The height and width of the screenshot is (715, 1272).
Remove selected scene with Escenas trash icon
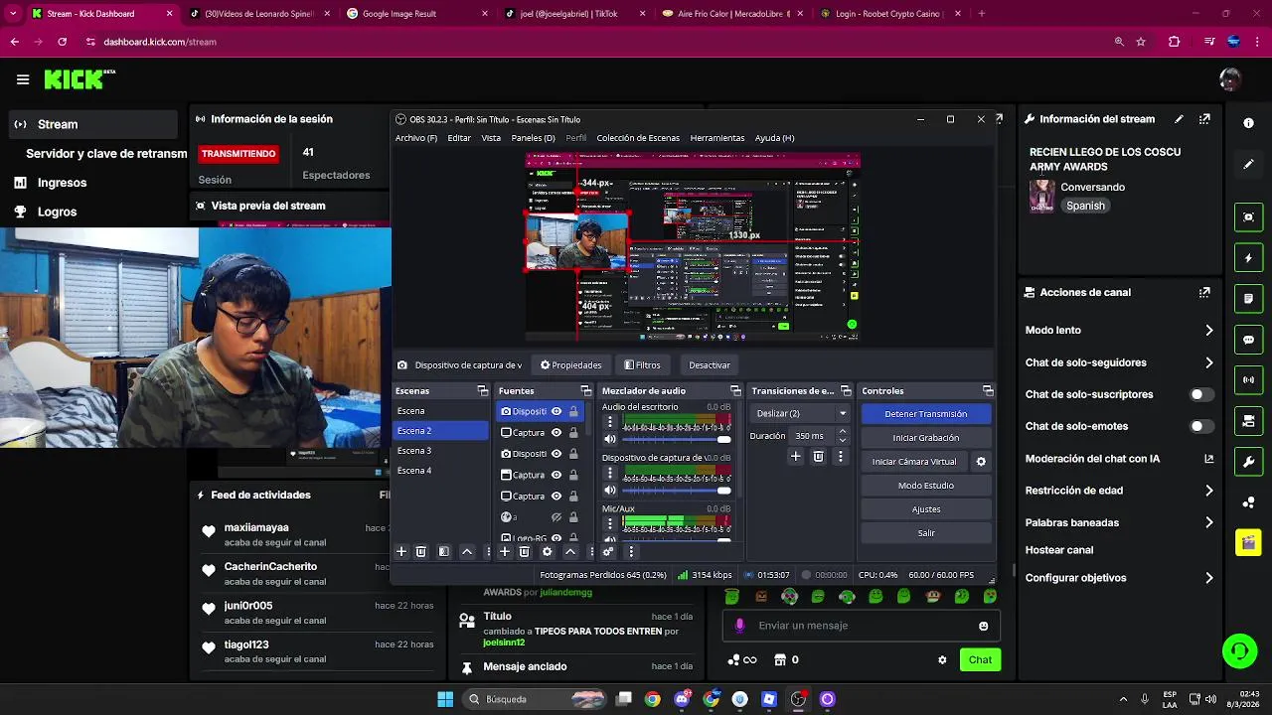tap(420, 551)
